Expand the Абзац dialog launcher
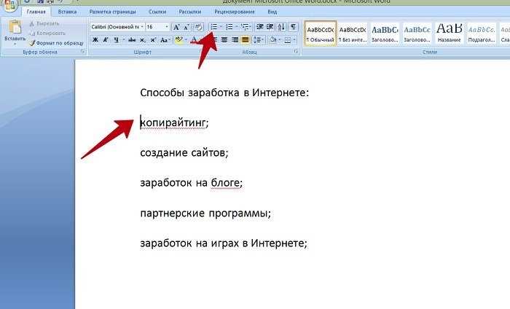 click(x=296, y=52)
